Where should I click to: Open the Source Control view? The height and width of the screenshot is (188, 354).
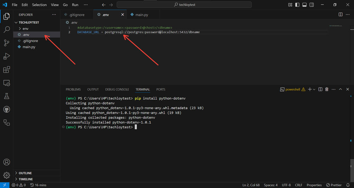[x=6, y=43]
